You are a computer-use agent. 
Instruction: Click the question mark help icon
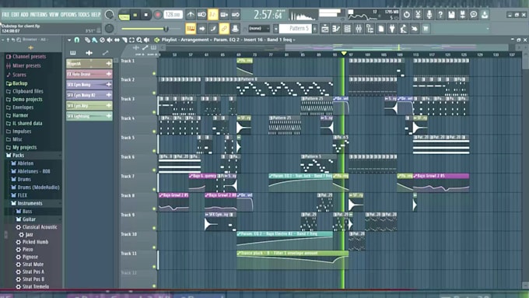[x=440, y=15]
